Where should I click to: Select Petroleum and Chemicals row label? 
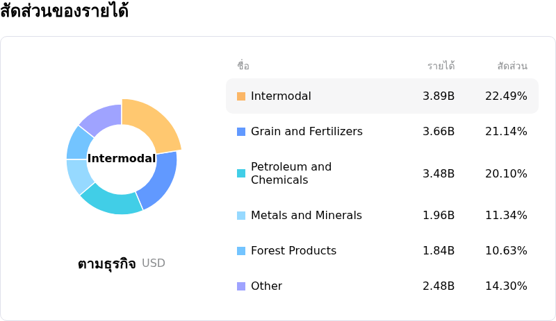click(291, 173)
